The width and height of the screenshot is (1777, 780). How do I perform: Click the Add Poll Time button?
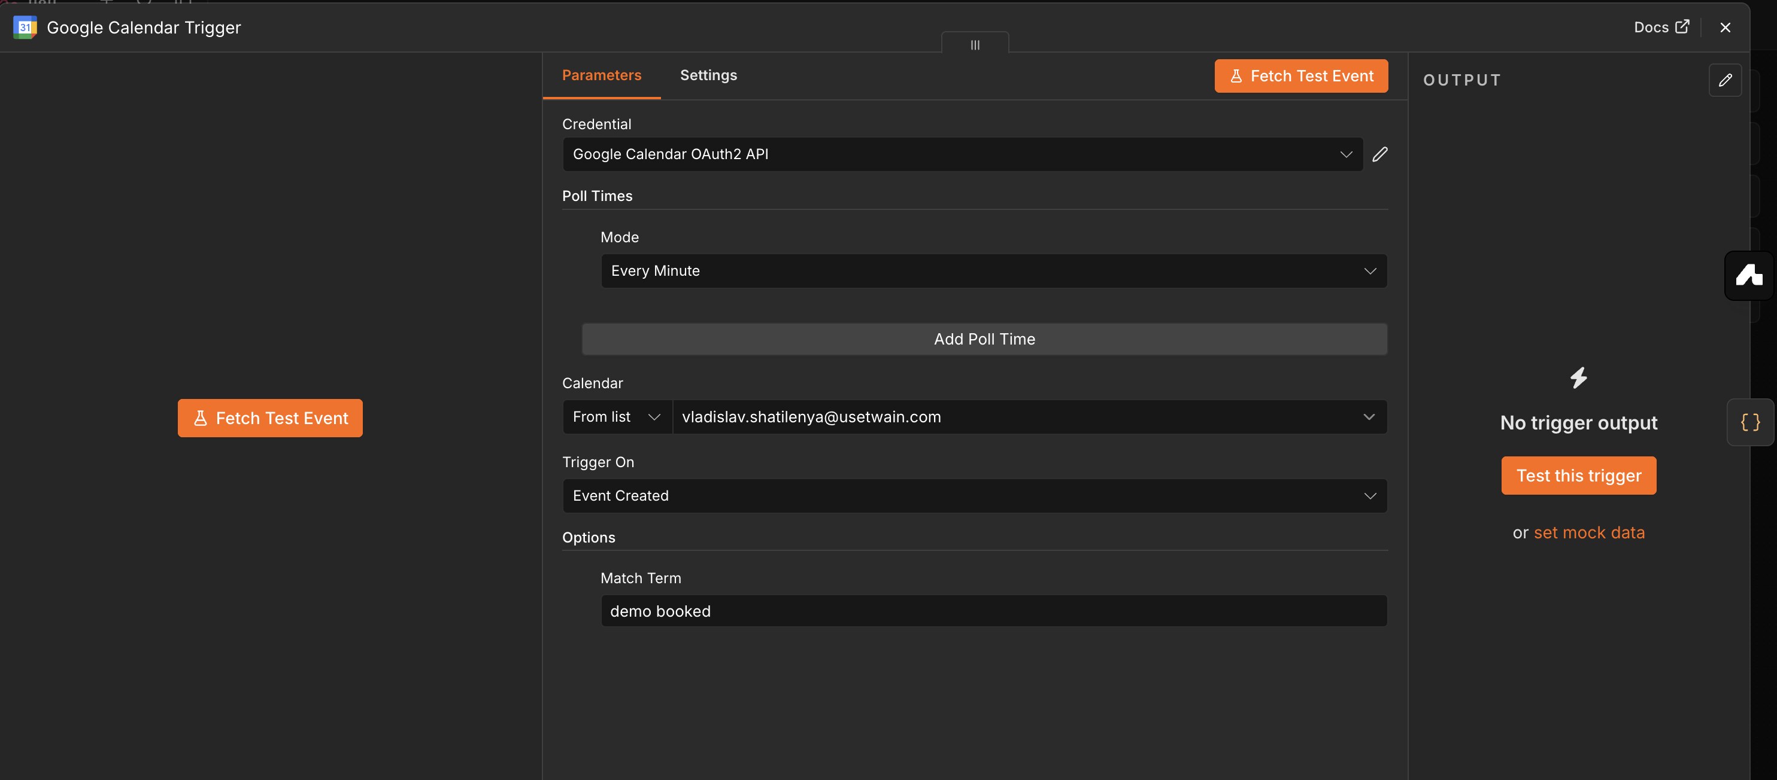click(984, 339)
